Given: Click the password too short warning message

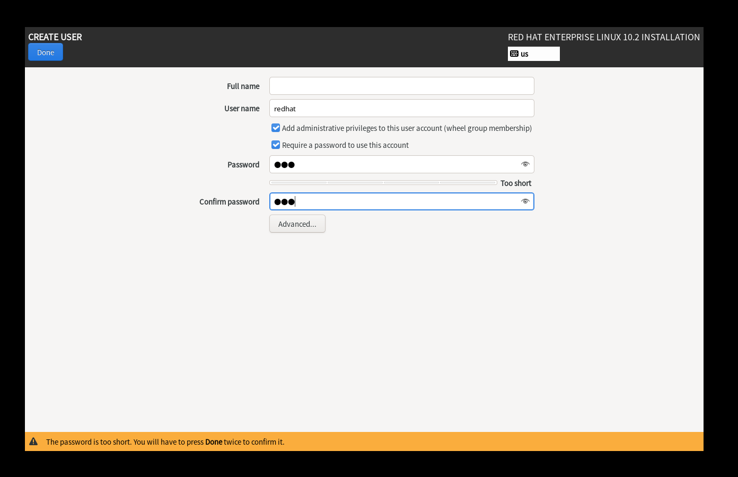Looking at the screenshot, I should point(165,442).
